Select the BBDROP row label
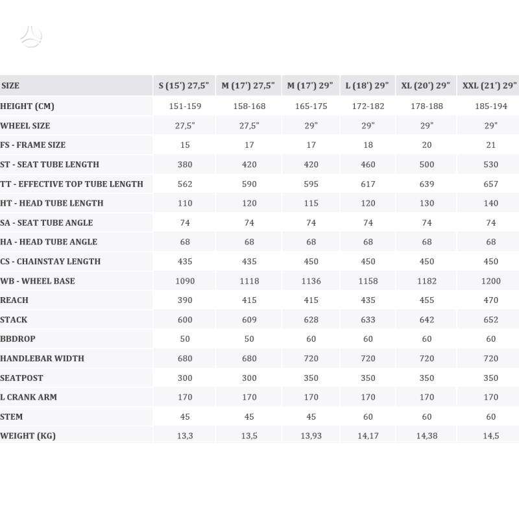 pyautogui.click(x=18, y=339)
